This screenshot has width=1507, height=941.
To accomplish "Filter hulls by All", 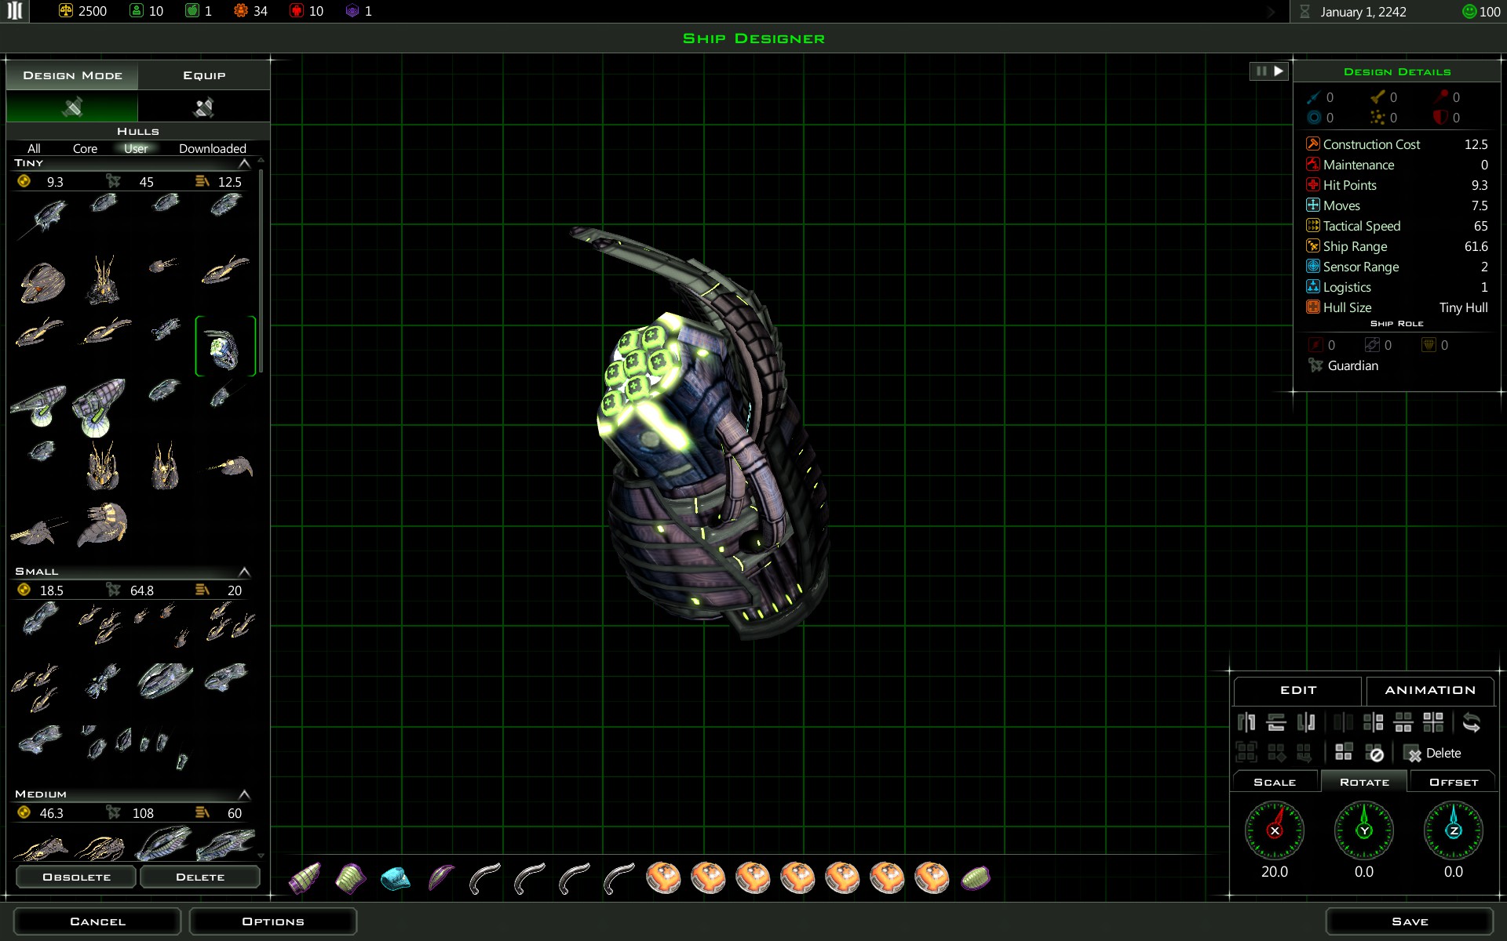I will (x=34, y=148).
